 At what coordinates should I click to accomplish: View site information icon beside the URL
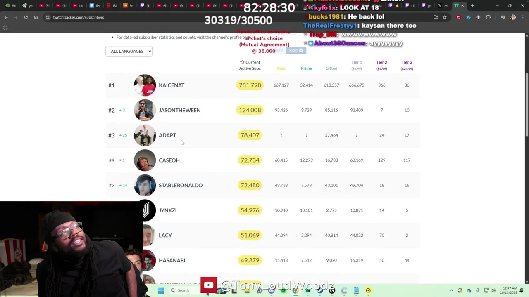pyautogui.click(x=48, y=17)
